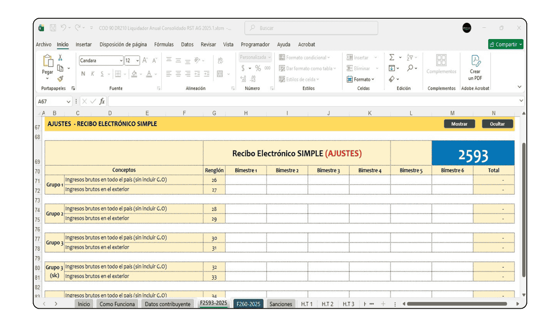This screenshot has height=327, width=560.
Task: Click the Find and Select magnifier icon
Action: click(410, 68)
